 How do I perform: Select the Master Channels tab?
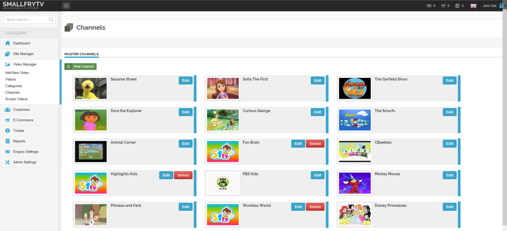82,54
